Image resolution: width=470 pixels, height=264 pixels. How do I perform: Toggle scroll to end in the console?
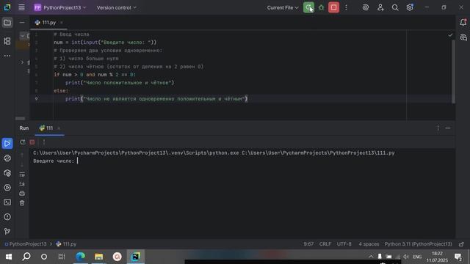tap(22, 184)
